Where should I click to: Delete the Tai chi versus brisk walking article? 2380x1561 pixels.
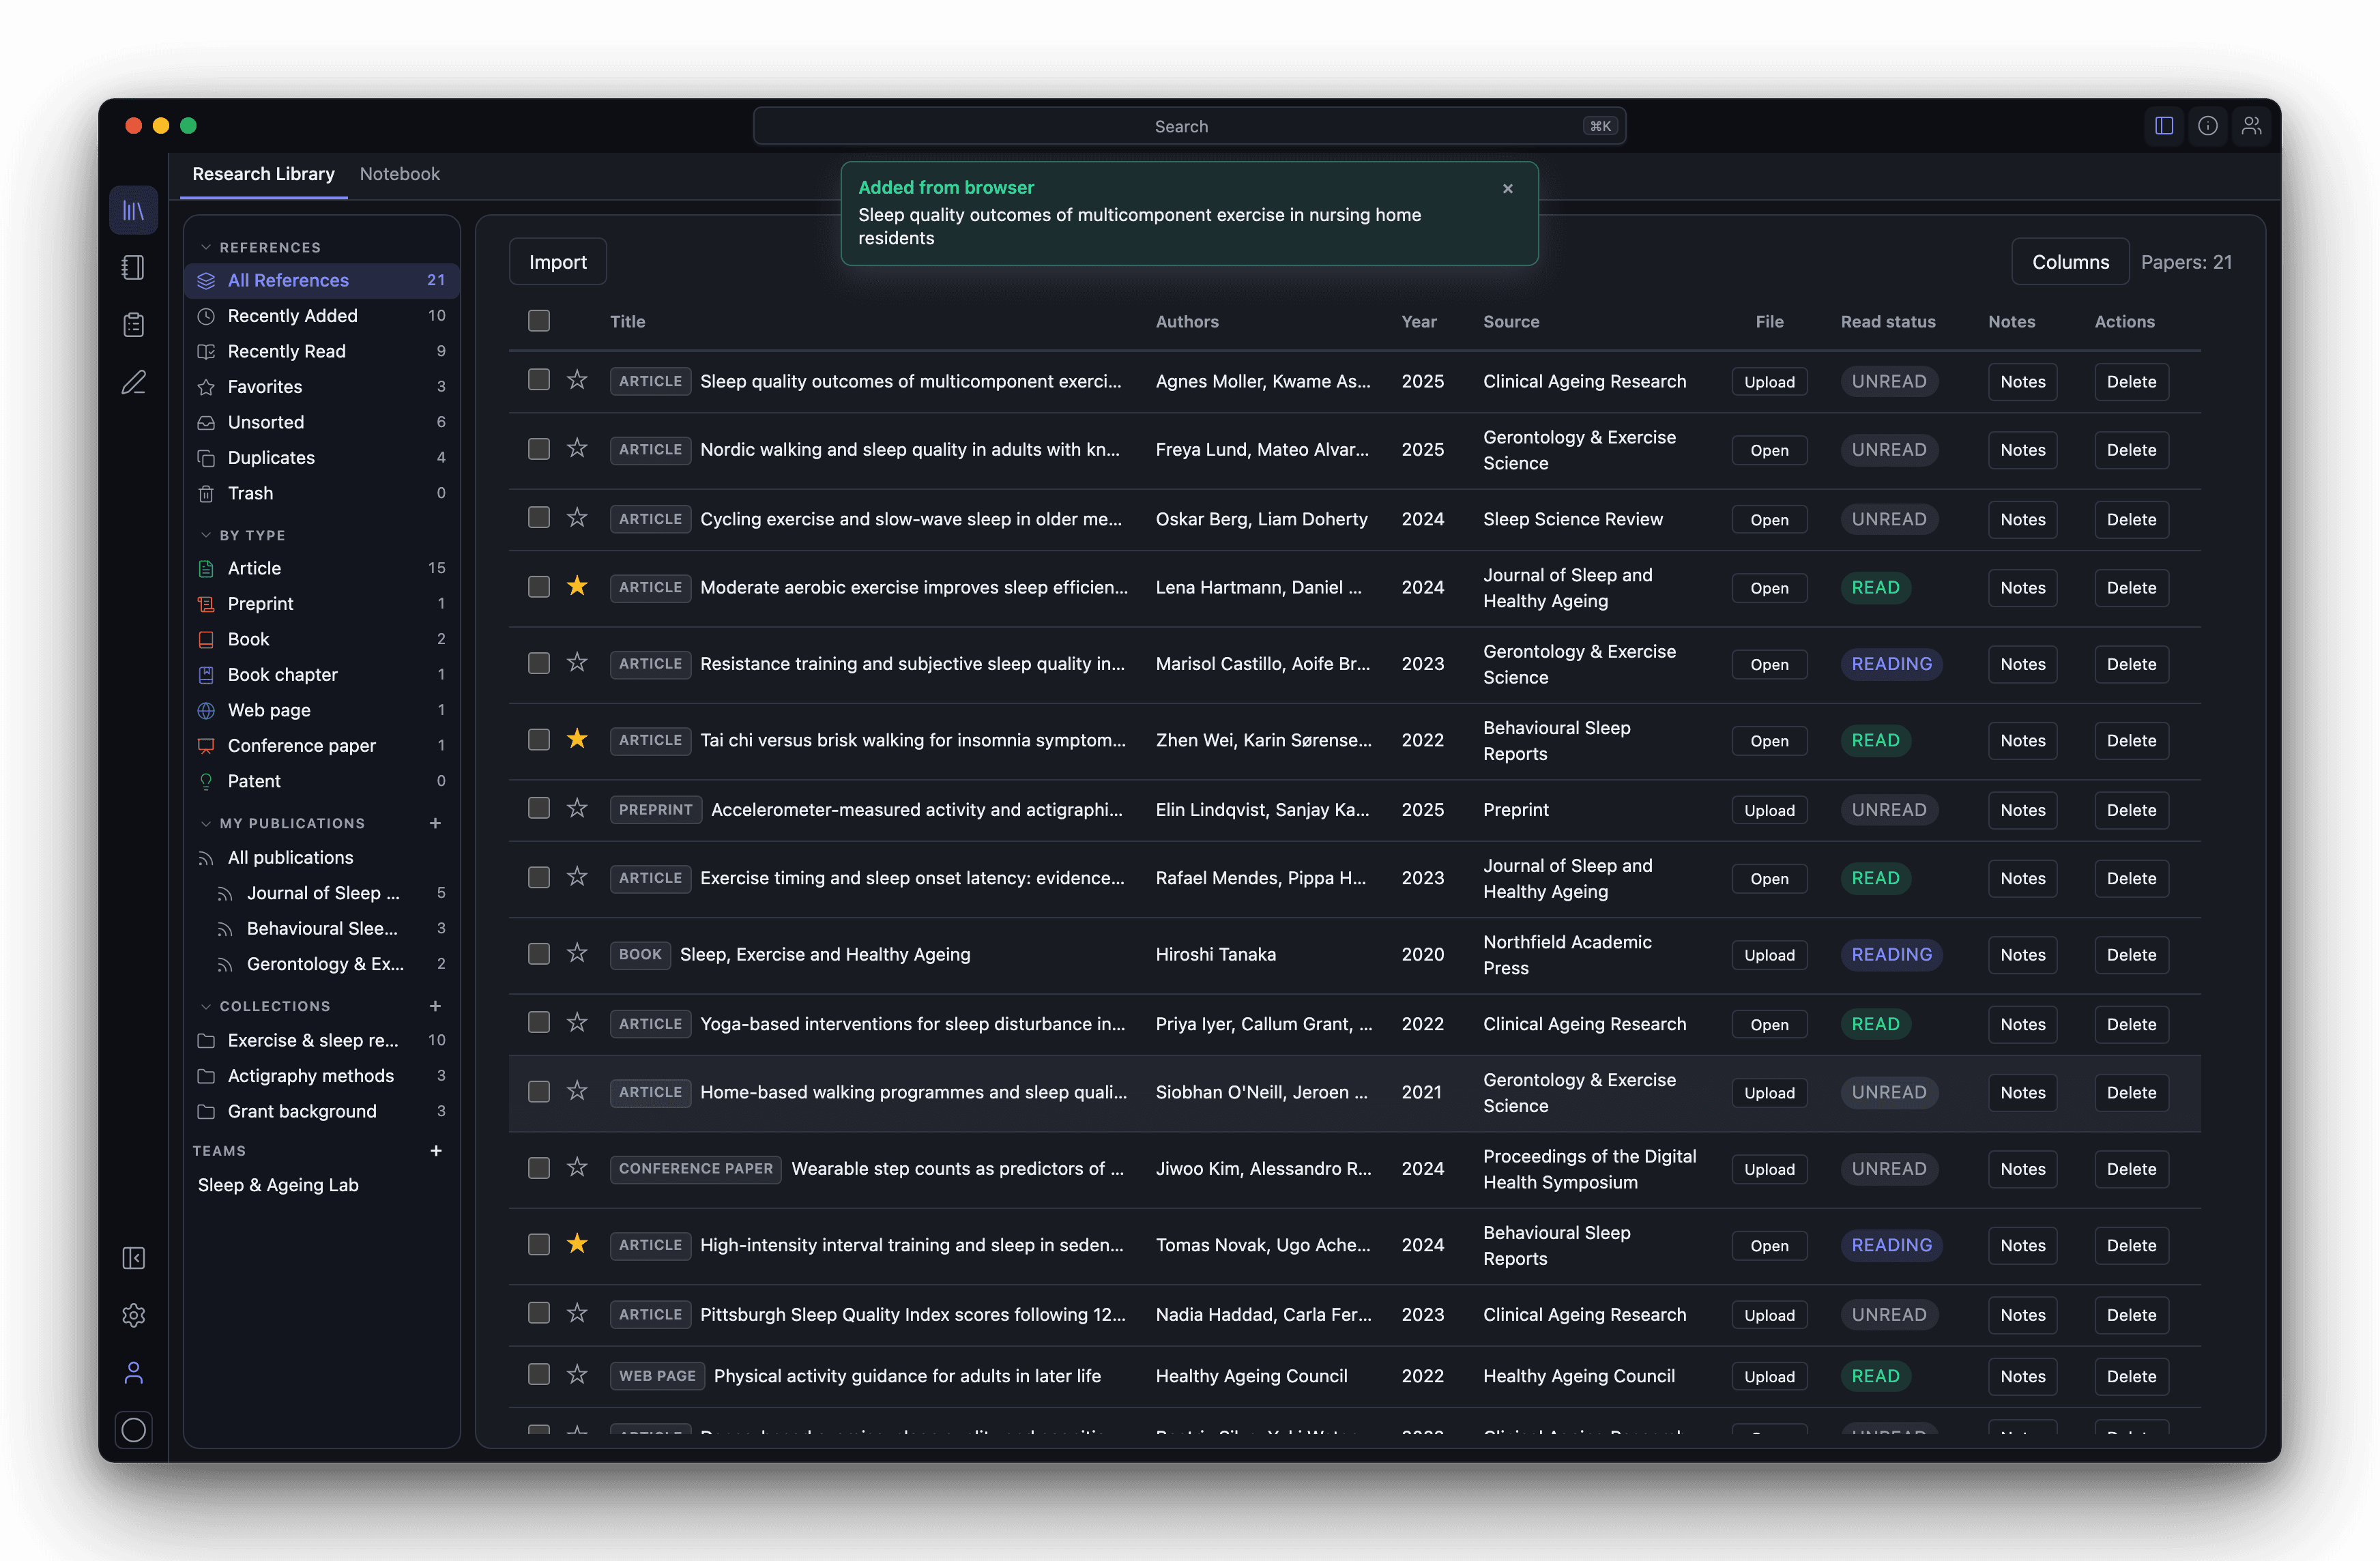tap(2131, 741)
